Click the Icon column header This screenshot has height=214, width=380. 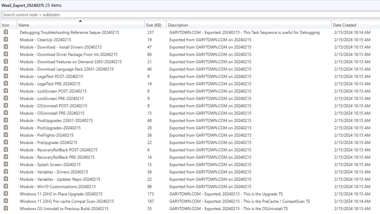pyautogui.click(x=9, y=25)
